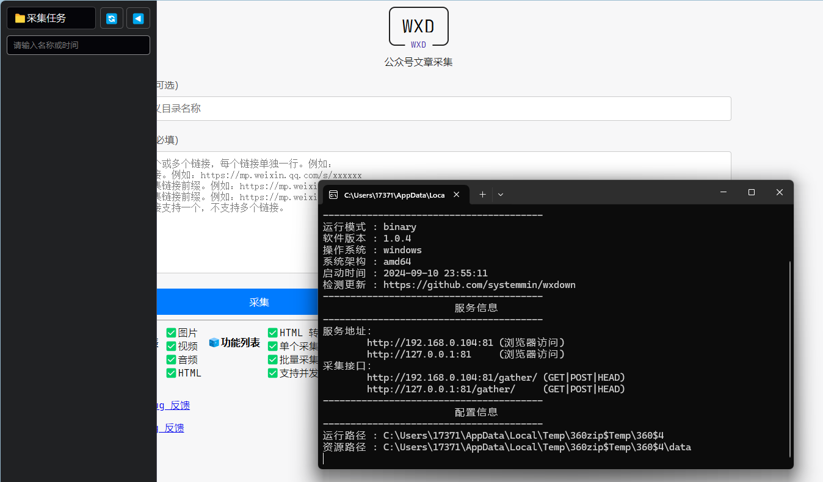The height and width of the screenshot is (482, 823).
Task: Close the terminal tab with its X
Action: point(456,194)
